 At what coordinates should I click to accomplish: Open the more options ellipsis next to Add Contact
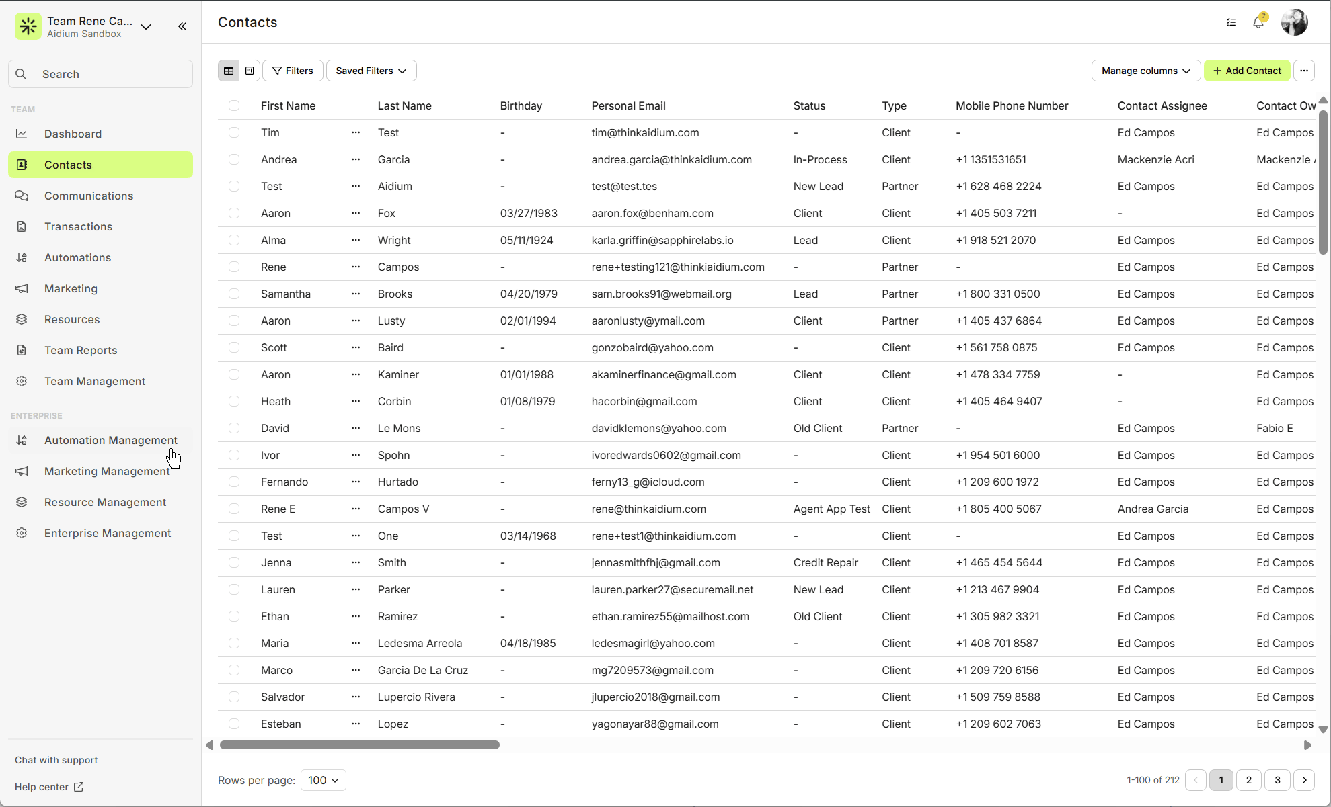[1304, 71]
